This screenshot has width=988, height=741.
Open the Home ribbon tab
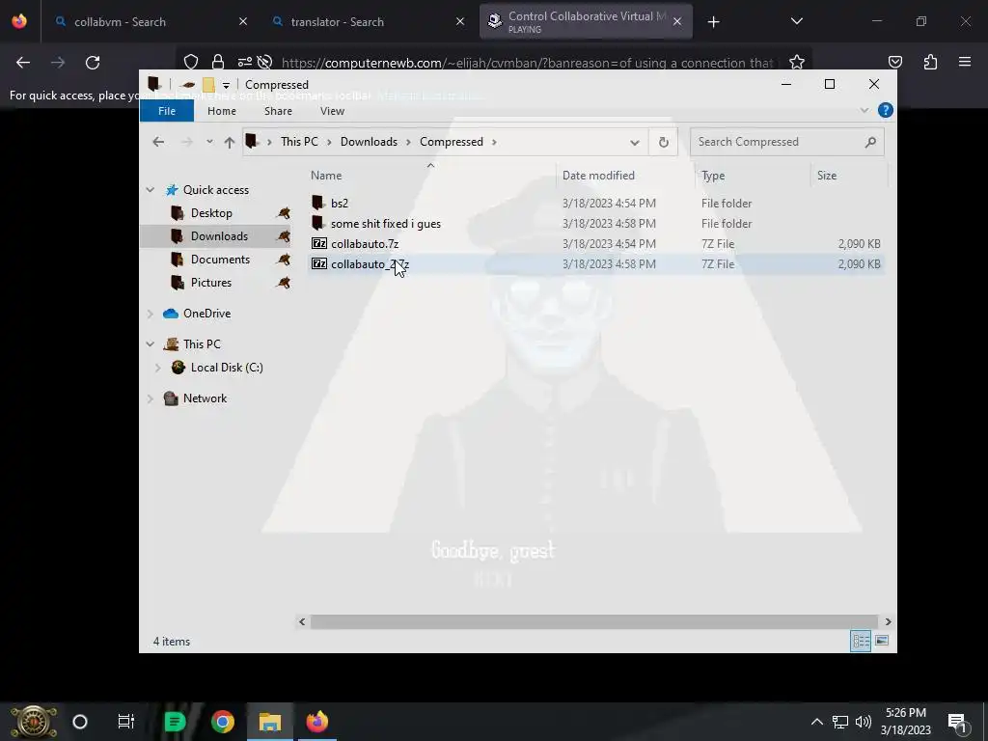tap(222, 111)
